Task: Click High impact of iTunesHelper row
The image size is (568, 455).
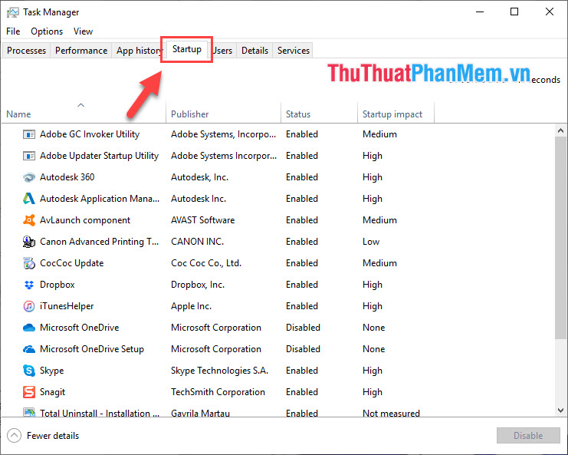Action: click(373, 306)
